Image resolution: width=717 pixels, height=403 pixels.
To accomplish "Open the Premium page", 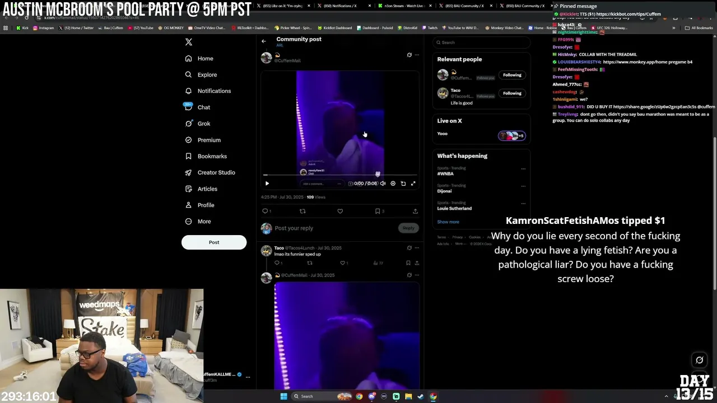I will pos(203,140).
